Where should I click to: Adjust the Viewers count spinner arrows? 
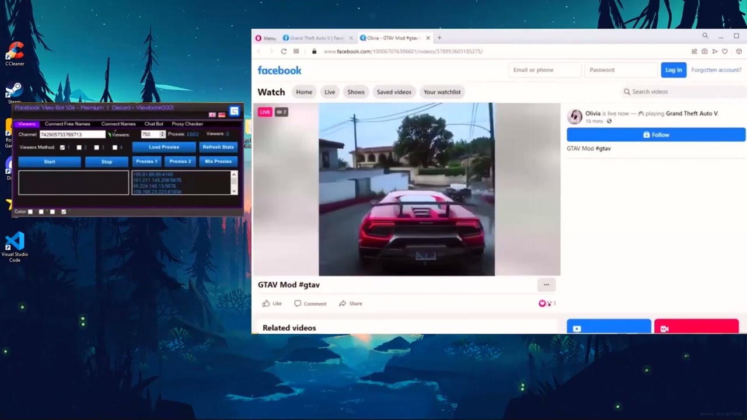162,134
